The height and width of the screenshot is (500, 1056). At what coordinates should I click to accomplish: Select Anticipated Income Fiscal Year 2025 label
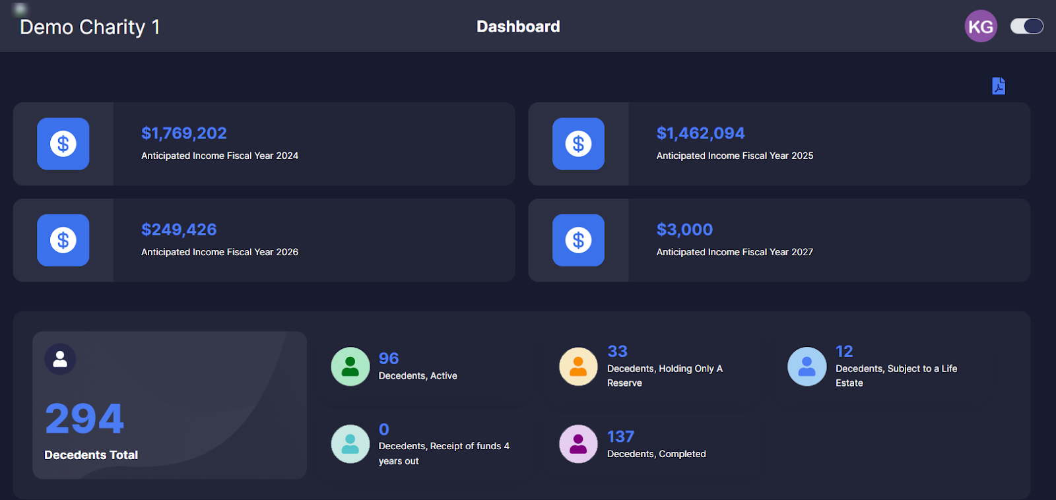coord(735,156)
